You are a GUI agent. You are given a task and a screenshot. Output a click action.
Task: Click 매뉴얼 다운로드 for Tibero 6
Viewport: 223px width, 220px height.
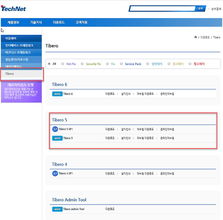click(145, 94)
